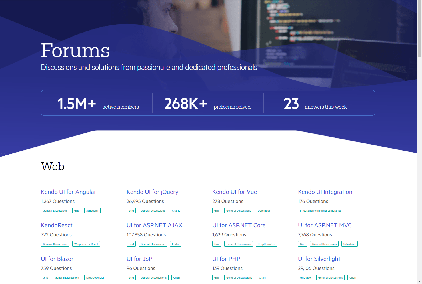The width and height of the screenshot is (422, 284).
Task: Select Charts tag under Kendo UI for jQuery
Action: pyautogui.click(x=176, y=210)
